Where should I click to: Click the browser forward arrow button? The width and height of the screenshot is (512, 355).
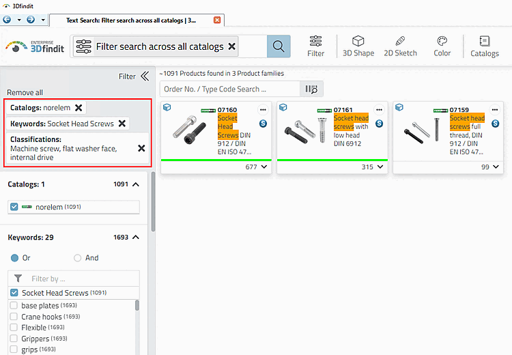(x=31, y=20)
